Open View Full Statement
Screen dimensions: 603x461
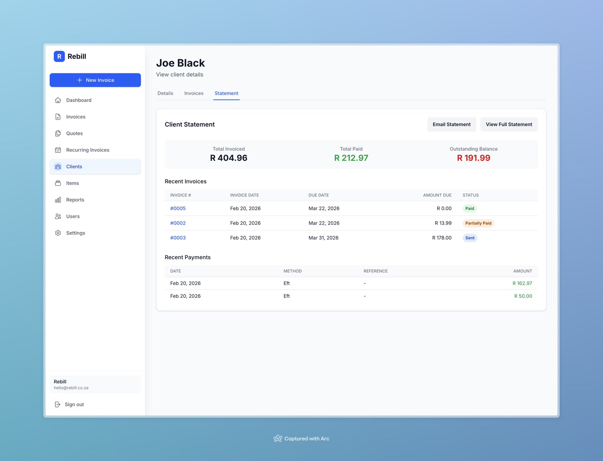(x=509, y=124)
